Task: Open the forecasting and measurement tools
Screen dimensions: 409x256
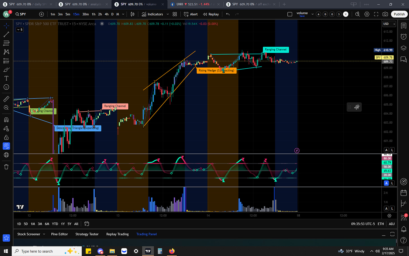Action: [x=6, y=61]
